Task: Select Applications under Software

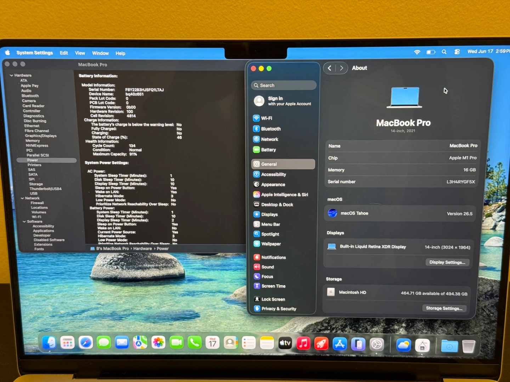Action: pyautogui.click(x=44, y=231)
